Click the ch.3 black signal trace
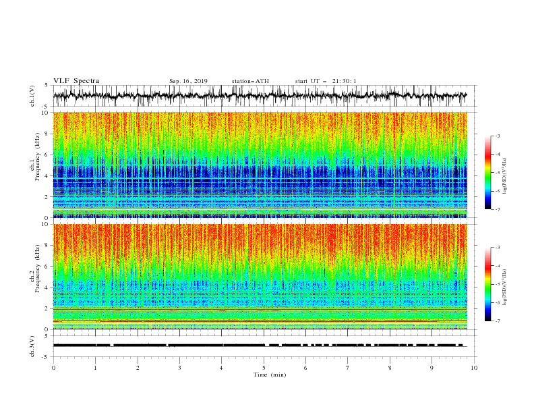This screenshot has height=413, width=534. [x=260, y=346]
